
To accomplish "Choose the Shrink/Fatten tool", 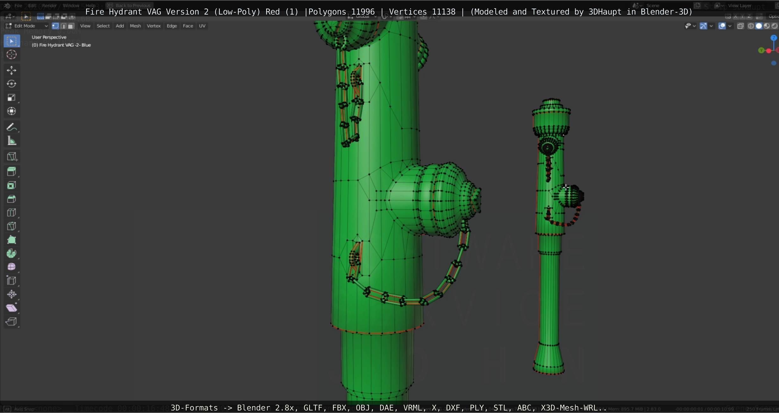I will pyautogui.click(x=12, y=294).
